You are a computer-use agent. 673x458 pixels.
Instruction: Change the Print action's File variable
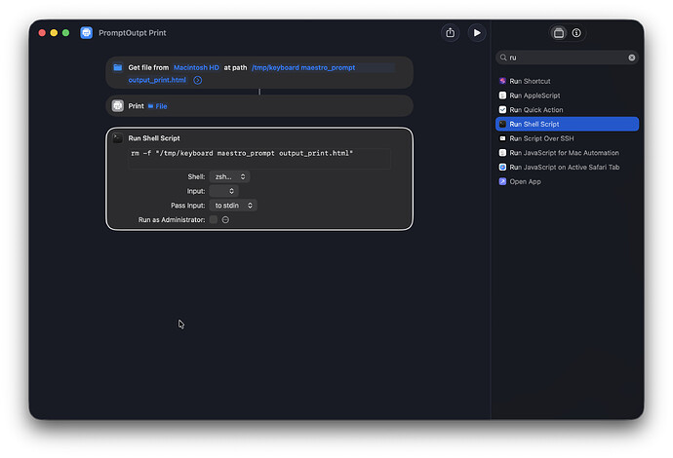[x=157, y=106]
